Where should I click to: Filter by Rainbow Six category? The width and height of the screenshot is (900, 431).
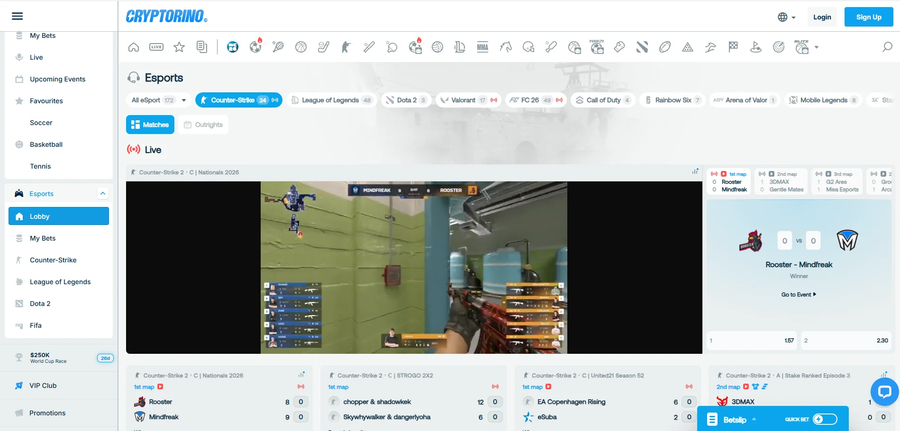pos(673,100)
